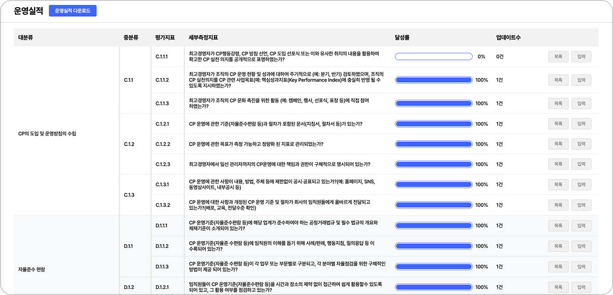Select the 자율준수 편람 category cell
The width and height of the screenshot is (613, 295).
click(x=32, y=269)
